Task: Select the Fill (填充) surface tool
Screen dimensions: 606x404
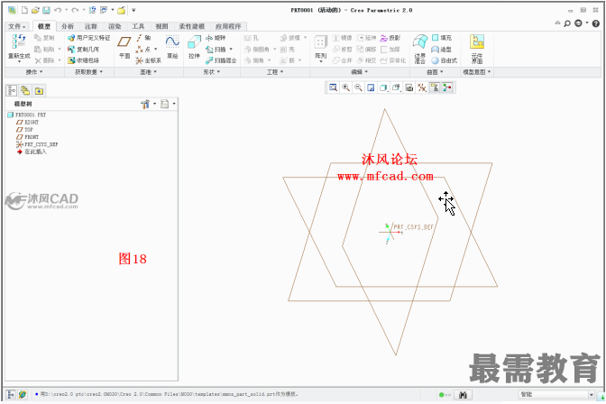Action: click(441, 38)
